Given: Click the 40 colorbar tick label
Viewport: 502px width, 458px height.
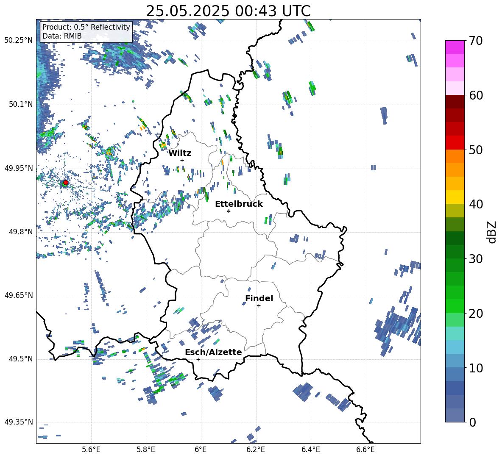Looking at the screenshot, I should (476, 204).
